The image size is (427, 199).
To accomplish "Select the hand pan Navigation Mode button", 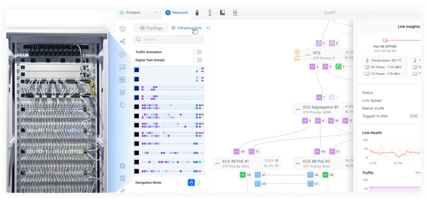I will click(191, 182).
